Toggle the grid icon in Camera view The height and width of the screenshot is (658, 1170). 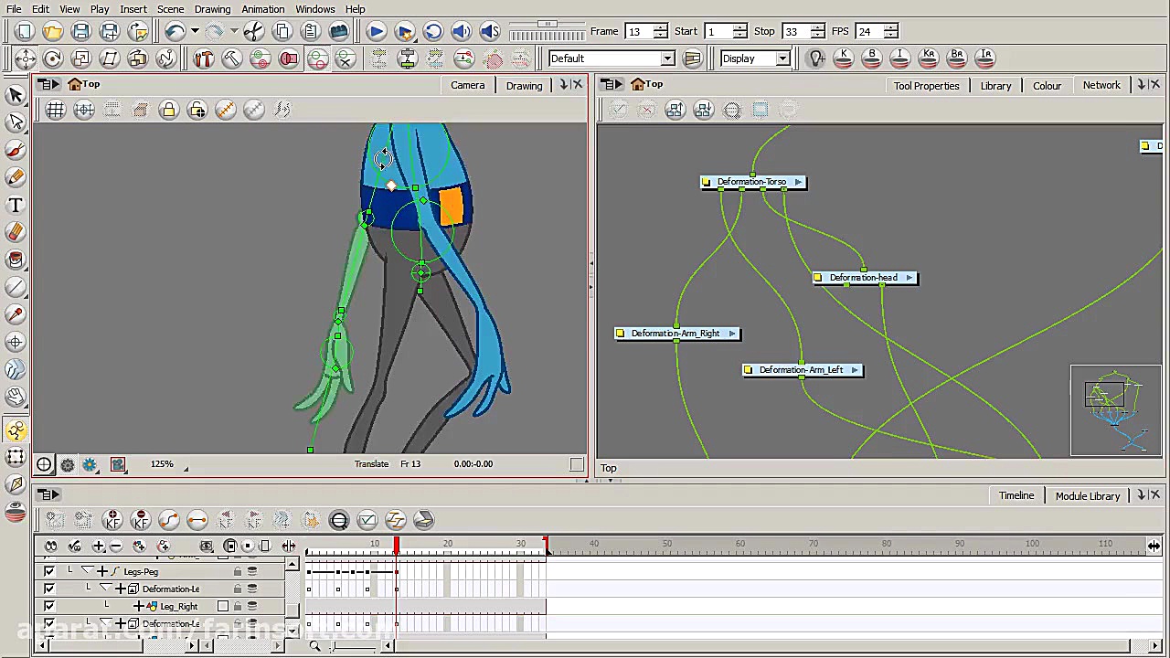tap(56, 111)
